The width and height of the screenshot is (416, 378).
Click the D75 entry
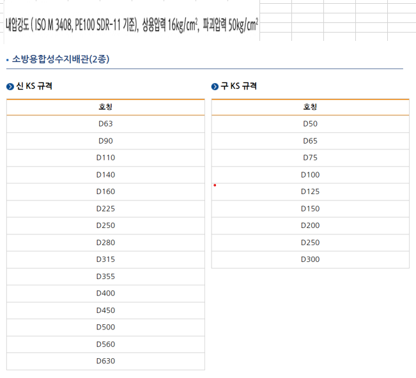pyautogui.click(x=310, y=158)
